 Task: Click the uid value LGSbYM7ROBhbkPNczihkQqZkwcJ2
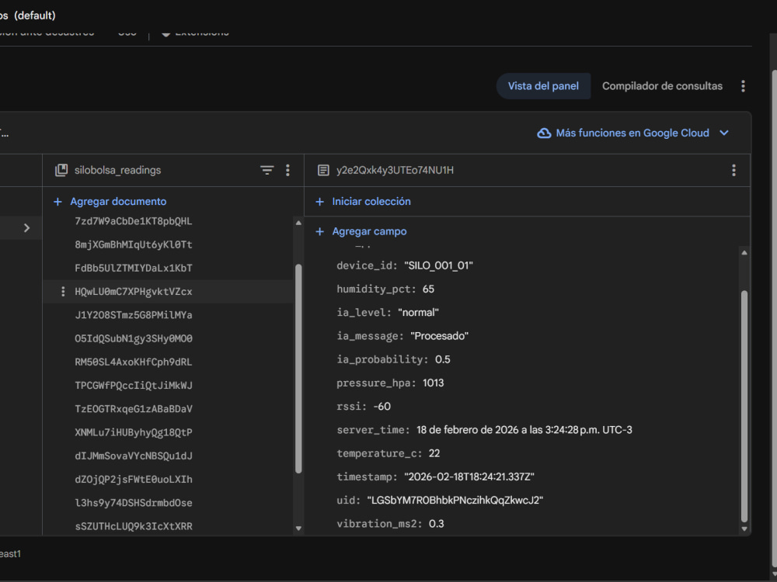[x=455, y=501]
